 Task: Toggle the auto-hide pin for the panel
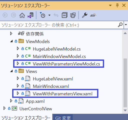coord(117,5)
